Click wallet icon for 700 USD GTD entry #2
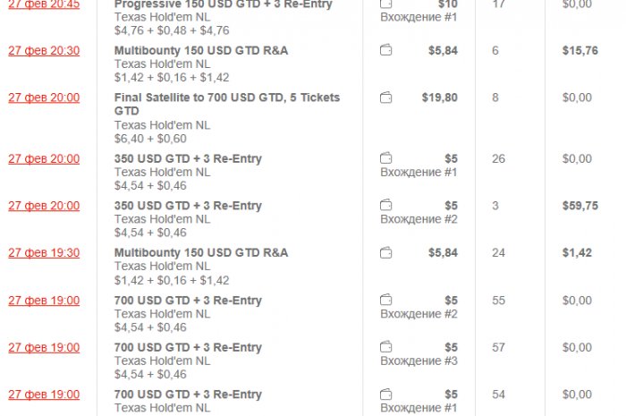Screen dimensions: 626x416 [386, 301]
